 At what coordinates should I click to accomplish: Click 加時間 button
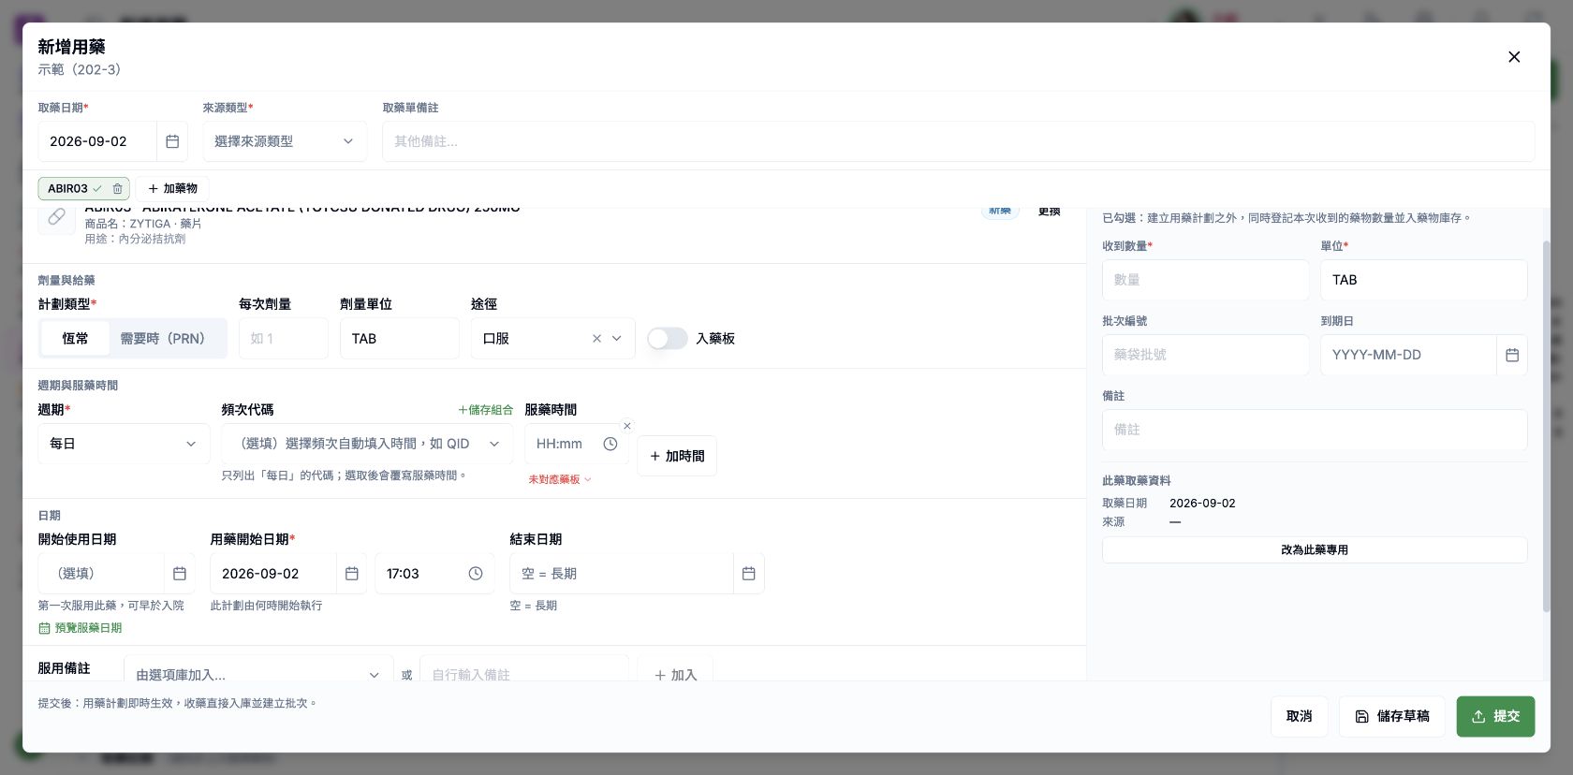[677, 456]
